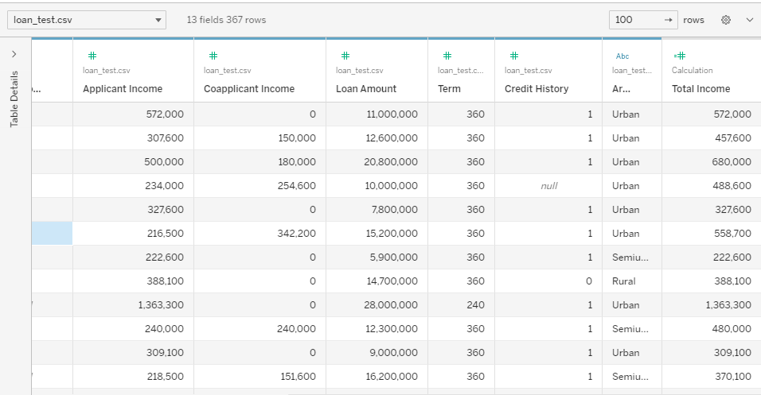Collapse the data grid using the top-right chevron
761x395 pixels.
(749, 20)
